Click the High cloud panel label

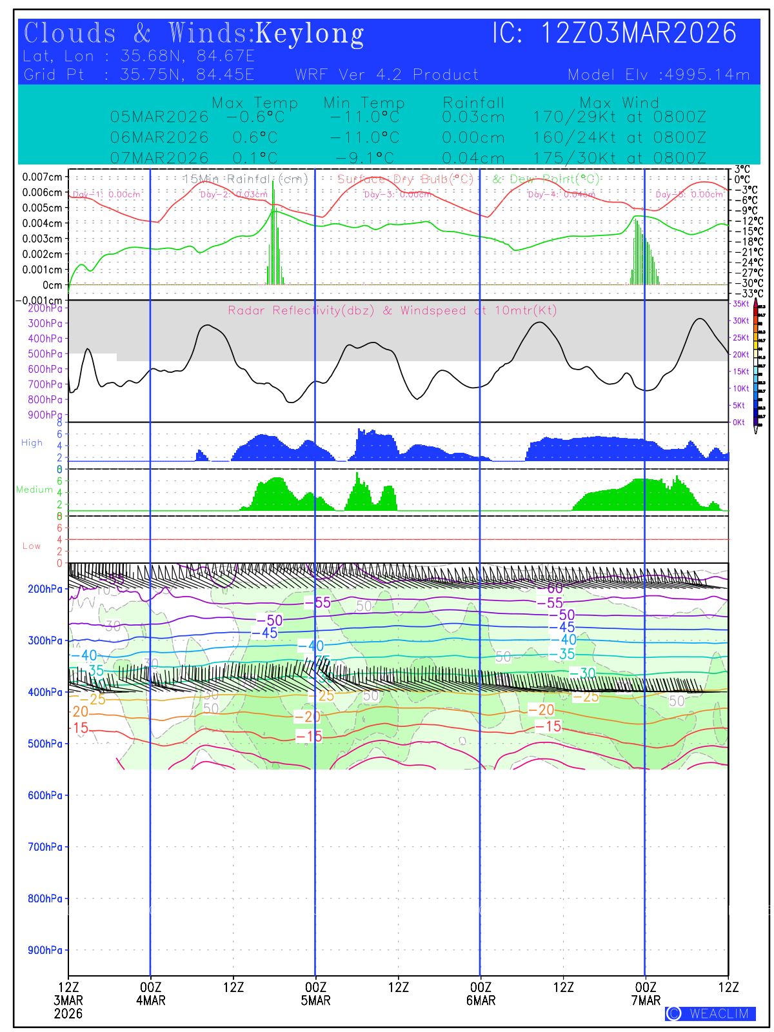click(x=32, y=442)
